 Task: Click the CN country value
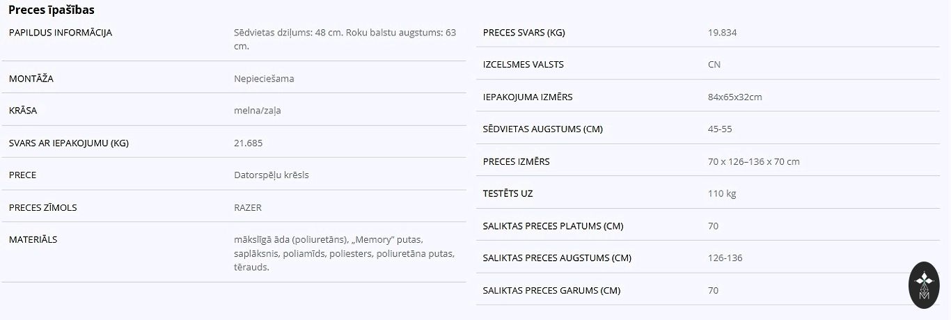point(714,65)
